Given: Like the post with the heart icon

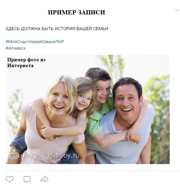Looking at the screenshot, I should [x=10, y=179].
